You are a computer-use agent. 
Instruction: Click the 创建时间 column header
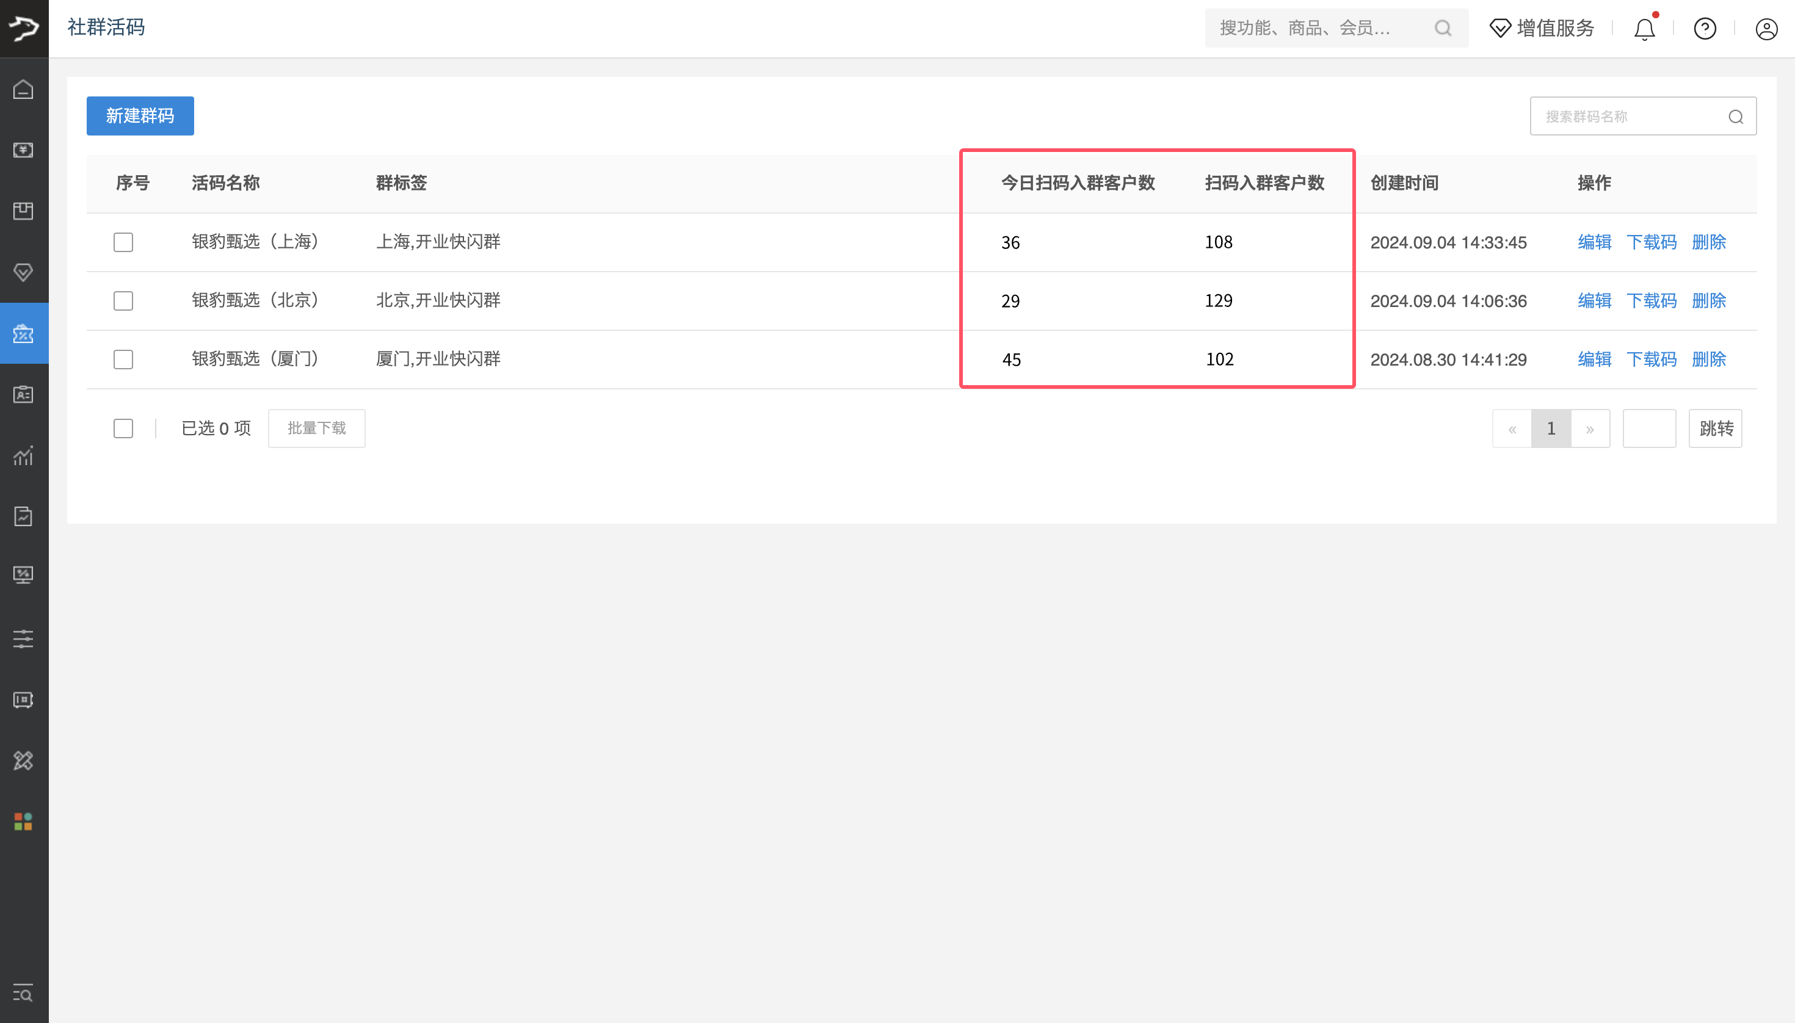pyautogui.click(x=1404, y=183)
